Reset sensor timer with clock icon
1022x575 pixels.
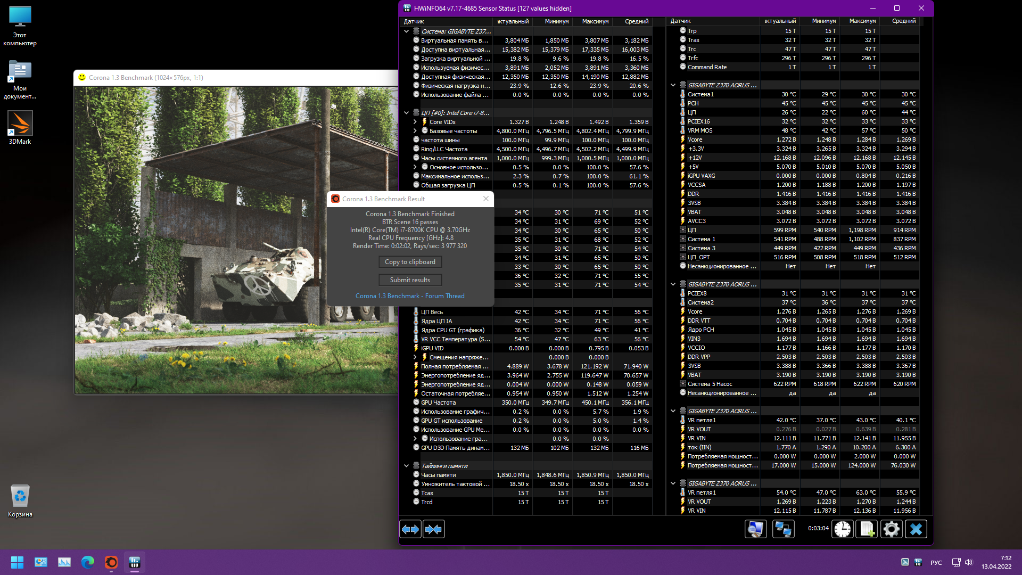pos(843,529)
